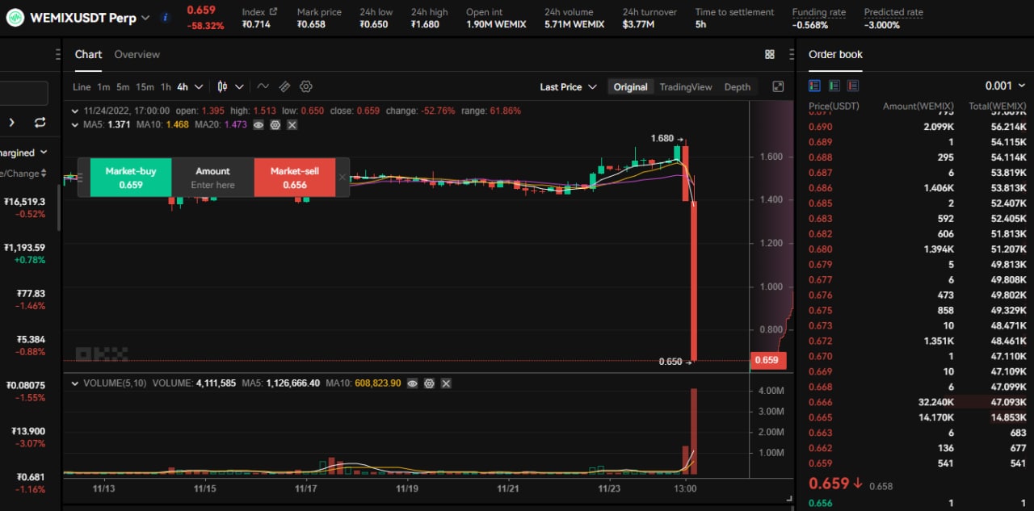The height and width of the screenshot is (511, 1034).
Task: Click bid price 0.656 in order book
Action: 820,503
